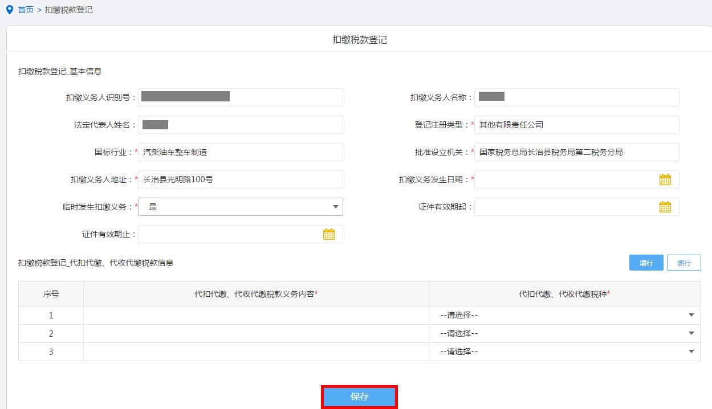Click the 保存 button
This screenshot has height=409, width=712.
pos(360,397)
